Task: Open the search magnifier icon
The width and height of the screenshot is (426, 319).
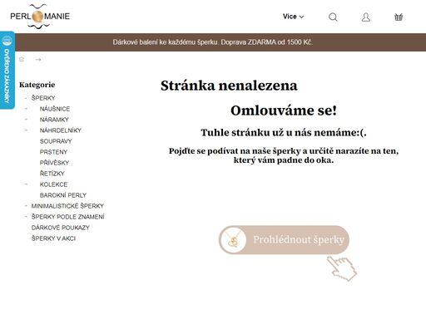Action: pos(333,17)
